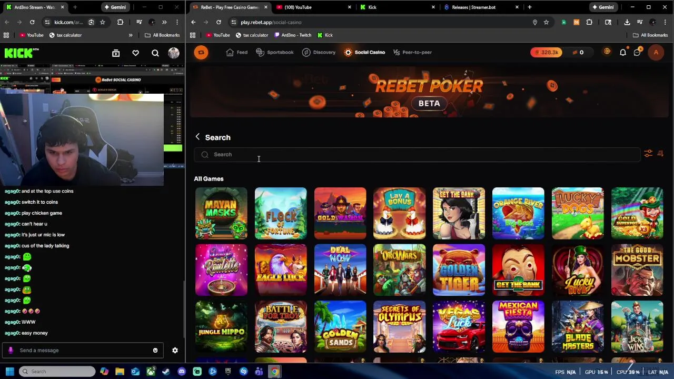Open the ReBet profile avatar A
Image resolution: width=674 pixels, height=379 pixels.
coord(656,52)
